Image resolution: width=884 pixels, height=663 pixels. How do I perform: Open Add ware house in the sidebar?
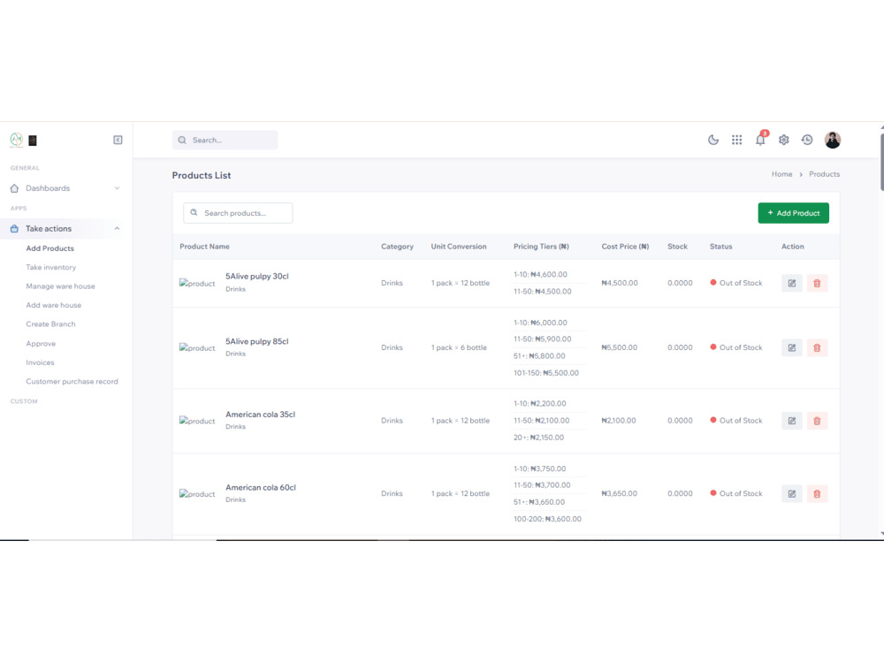point(54,305)
